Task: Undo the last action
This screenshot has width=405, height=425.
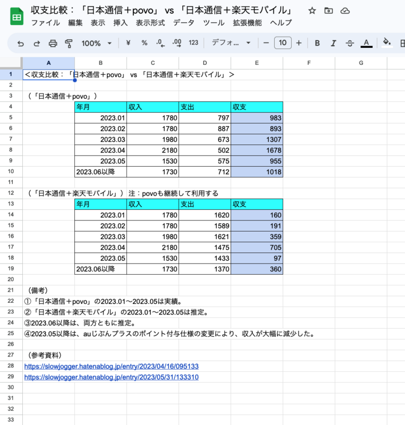Action: (x=21, y=44)
